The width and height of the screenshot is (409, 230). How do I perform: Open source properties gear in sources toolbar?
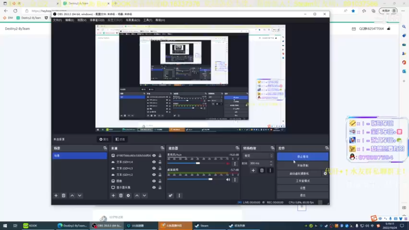coord(128,196)
